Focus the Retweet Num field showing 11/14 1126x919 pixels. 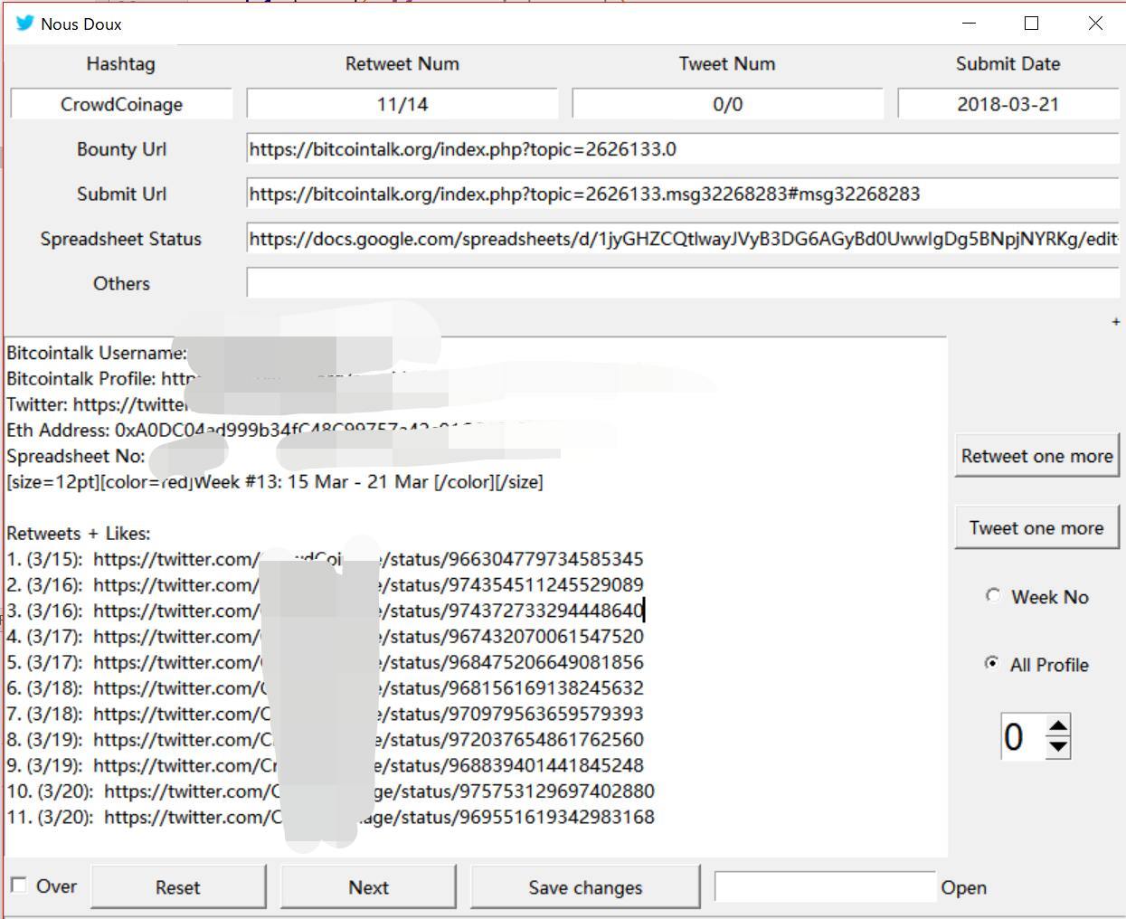coord(402,104)
